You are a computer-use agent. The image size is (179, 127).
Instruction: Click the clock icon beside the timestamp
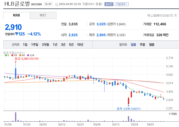56,5
